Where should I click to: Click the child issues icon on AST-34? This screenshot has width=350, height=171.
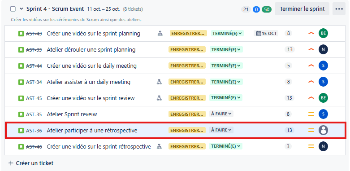[x=159, y=82]
